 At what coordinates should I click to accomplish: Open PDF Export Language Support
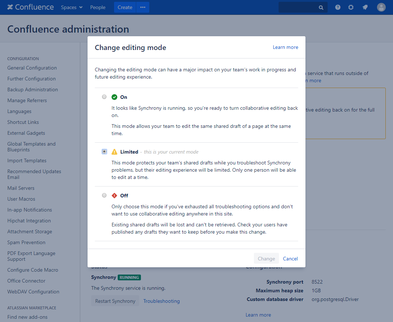click(31, 256)
